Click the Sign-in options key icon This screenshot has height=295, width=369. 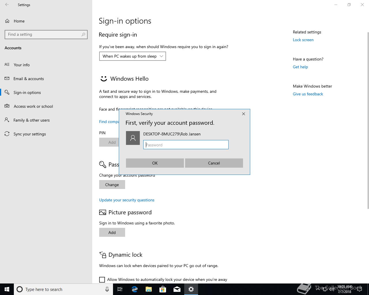(7, 92)
